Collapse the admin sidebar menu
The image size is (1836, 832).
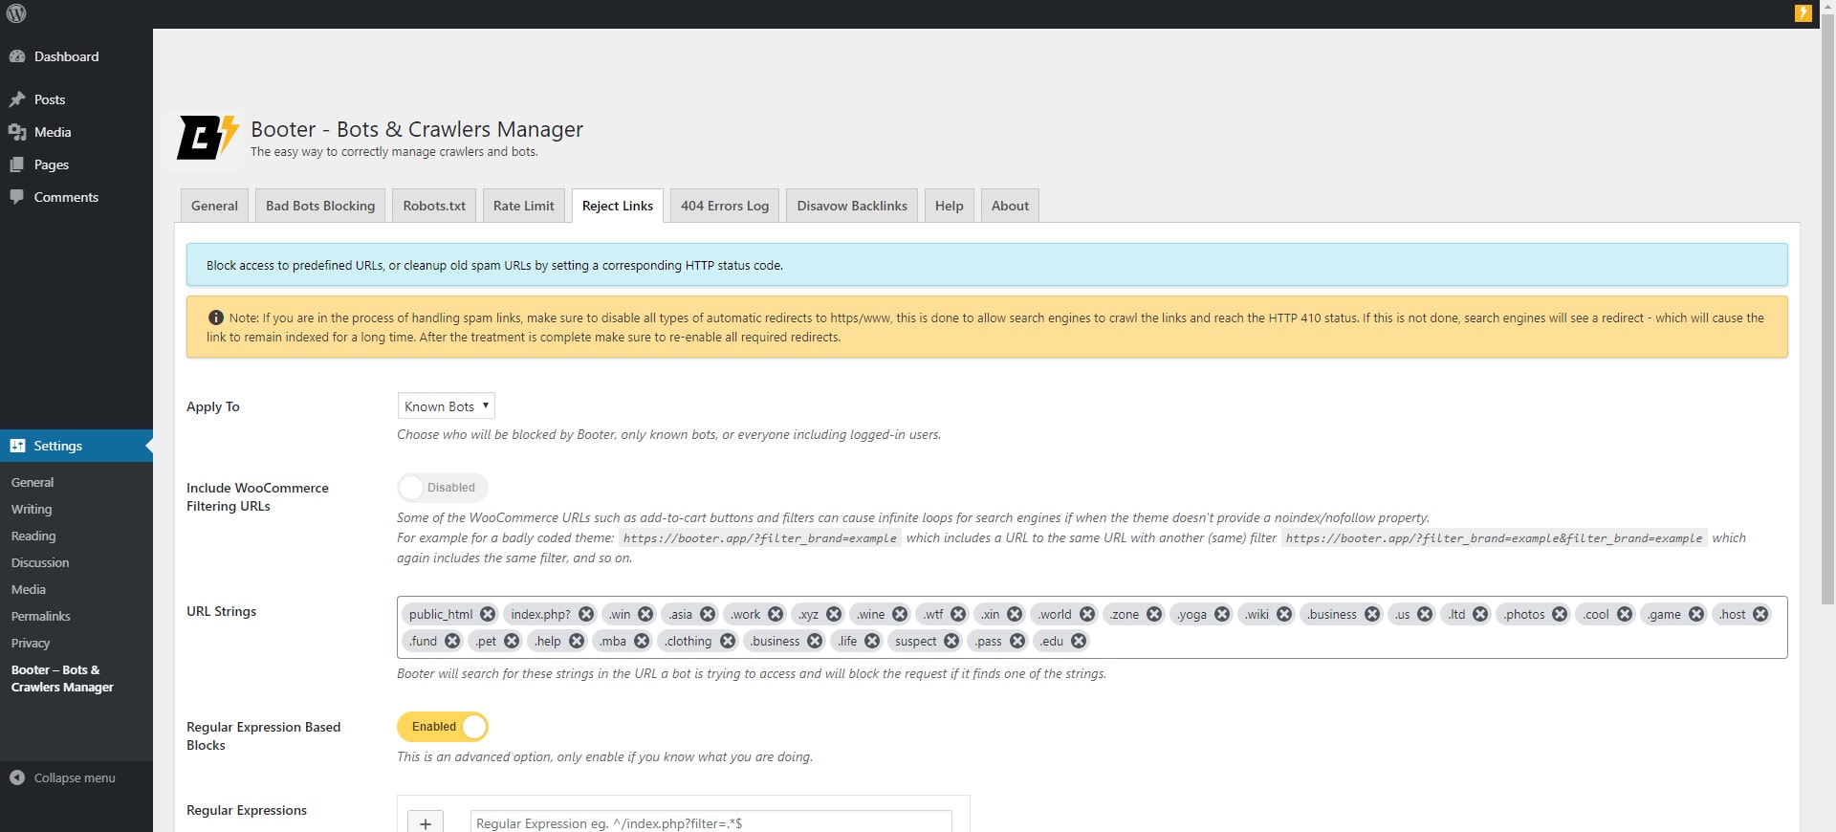click(x=76, y=777)
